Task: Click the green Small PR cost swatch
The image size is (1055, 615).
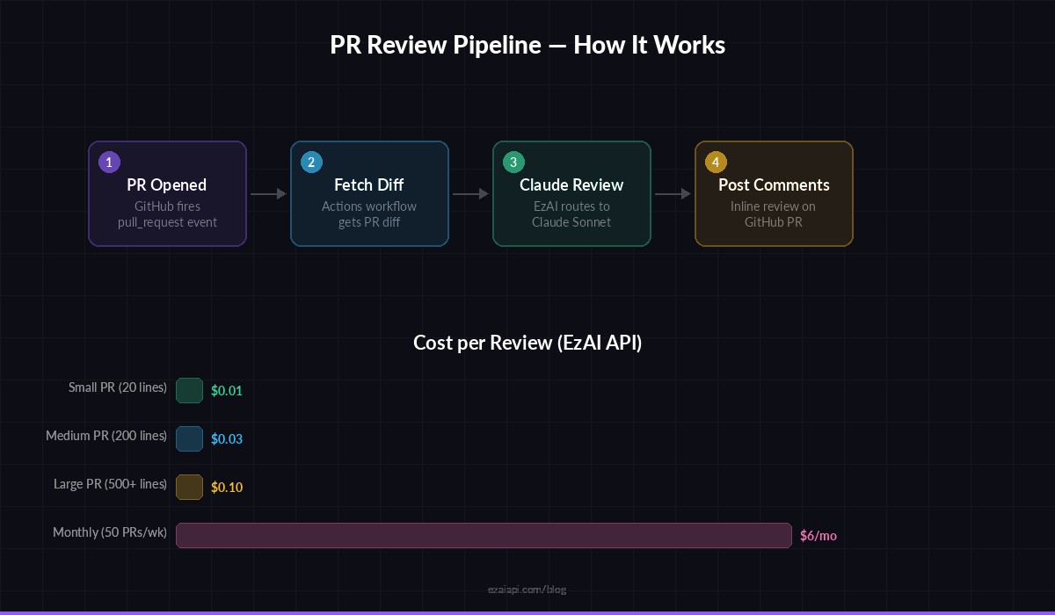Action: coord(190,390)
